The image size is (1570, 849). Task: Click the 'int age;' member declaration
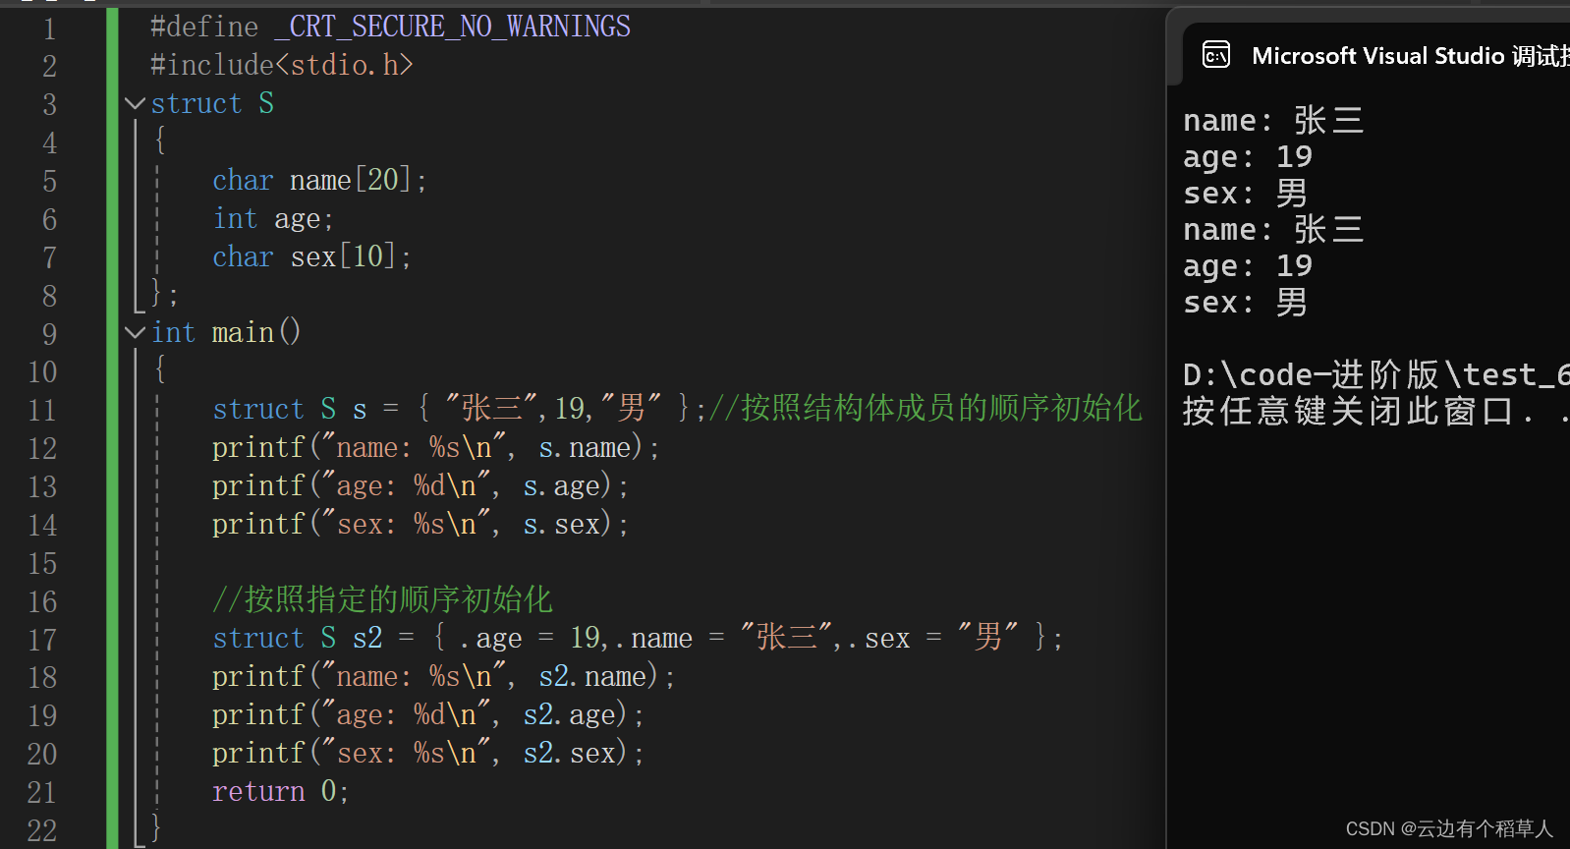point(274,218)
